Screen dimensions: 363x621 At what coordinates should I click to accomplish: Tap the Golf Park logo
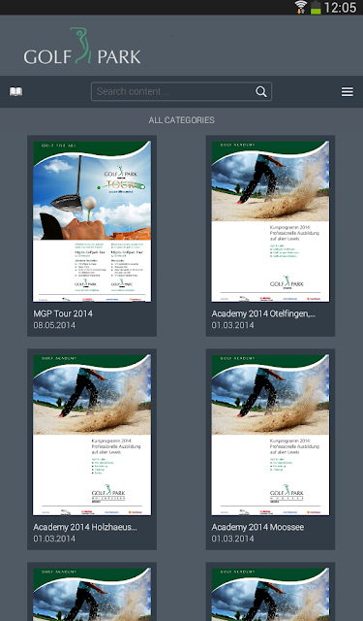82,46
